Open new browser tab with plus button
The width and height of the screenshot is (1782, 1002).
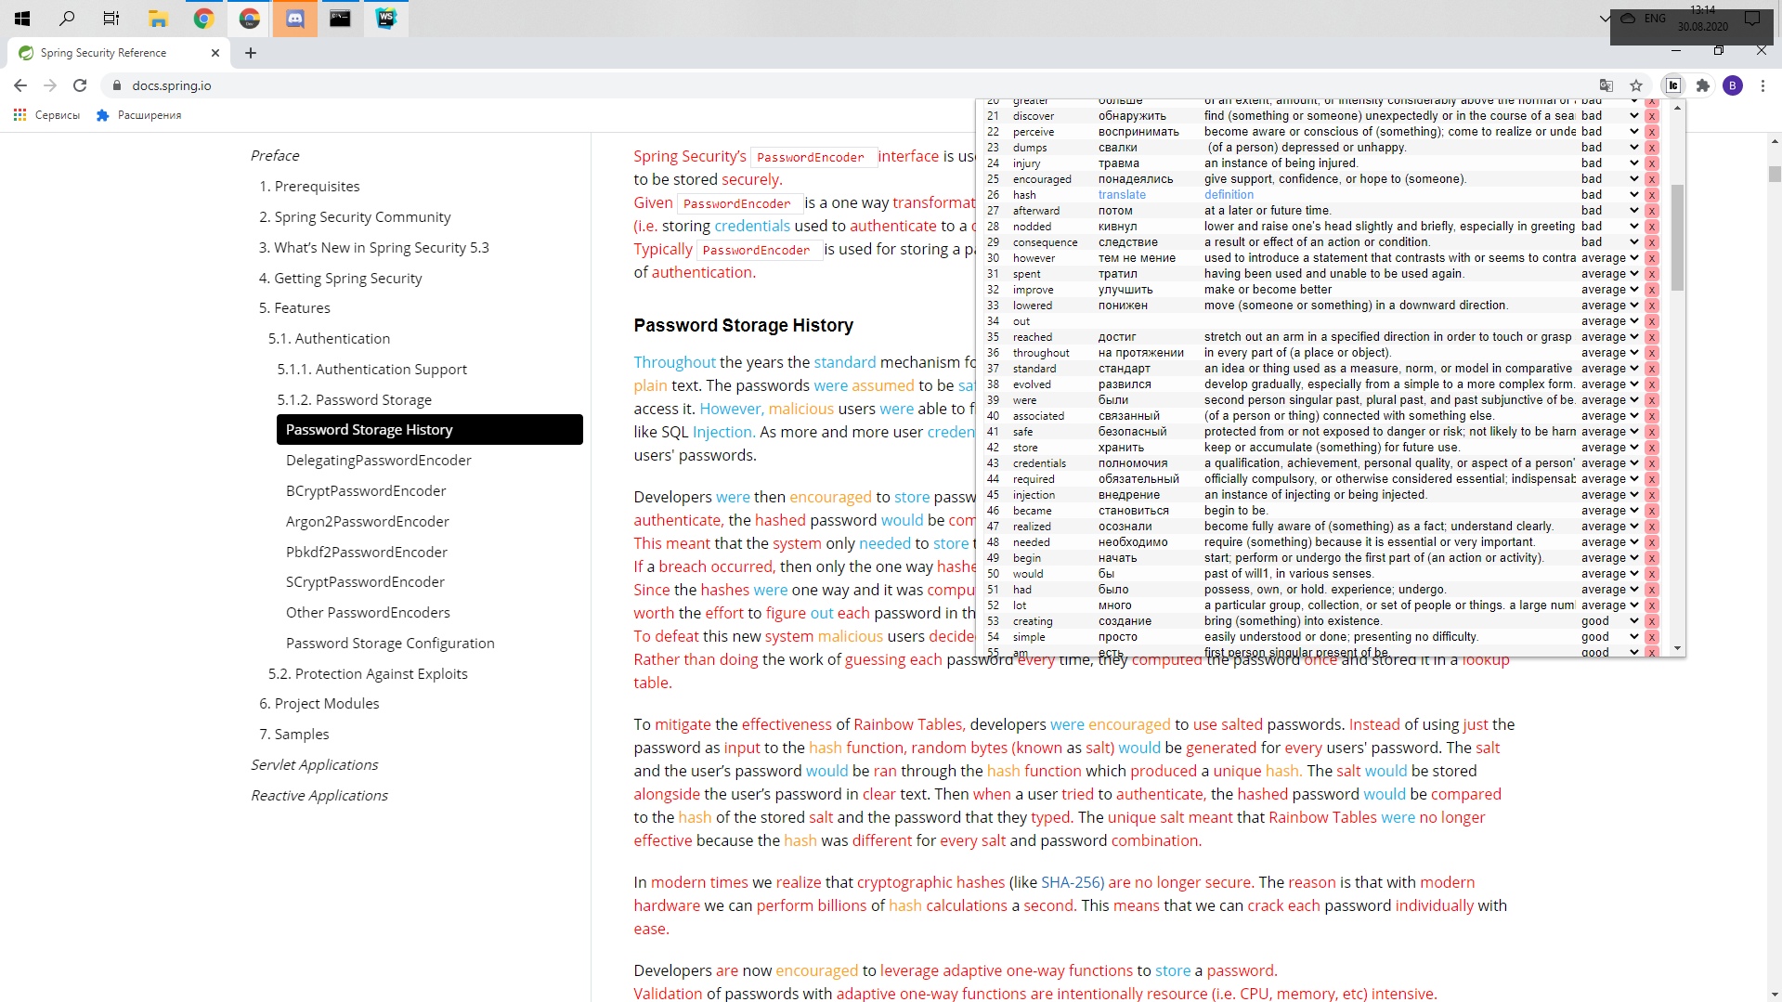coord(251,53)
